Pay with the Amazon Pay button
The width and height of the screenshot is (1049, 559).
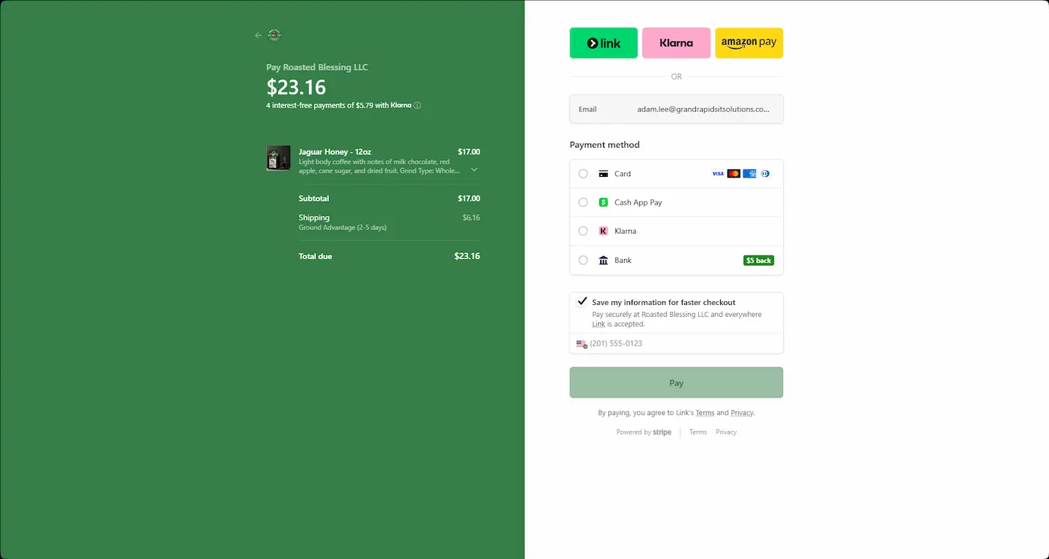749,43
